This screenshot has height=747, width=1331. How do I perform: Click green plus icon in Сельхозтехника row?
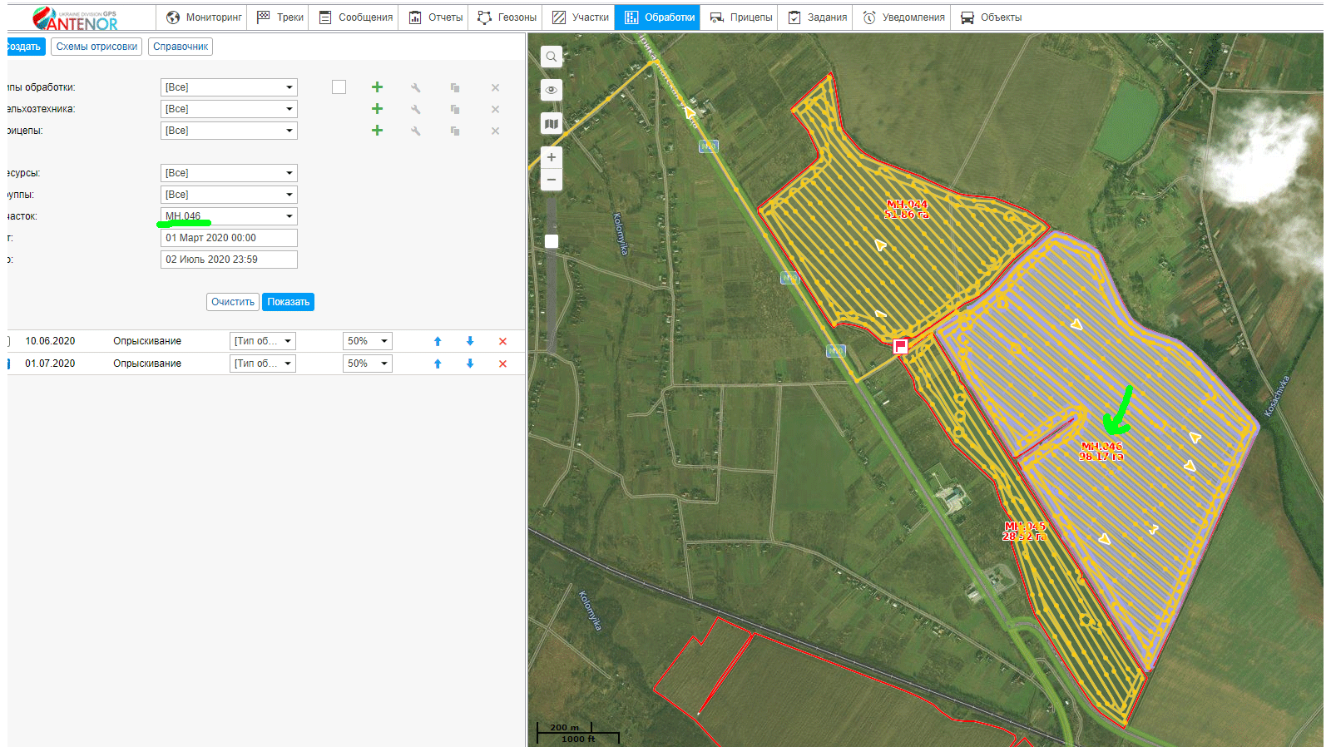pos(377,109)
